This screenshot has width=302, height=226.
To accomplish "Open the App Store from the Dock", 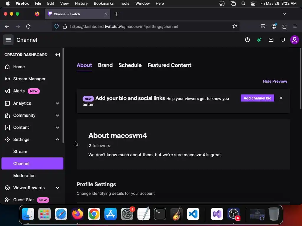I will pos(111,214).
